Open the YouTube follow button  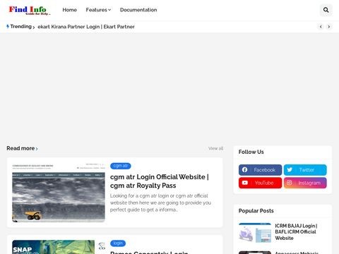tap(260, 183)
